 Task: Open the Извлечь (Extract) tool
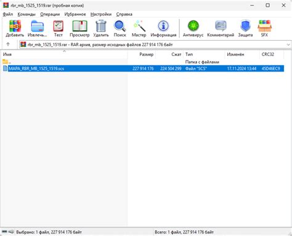[38, 28]
